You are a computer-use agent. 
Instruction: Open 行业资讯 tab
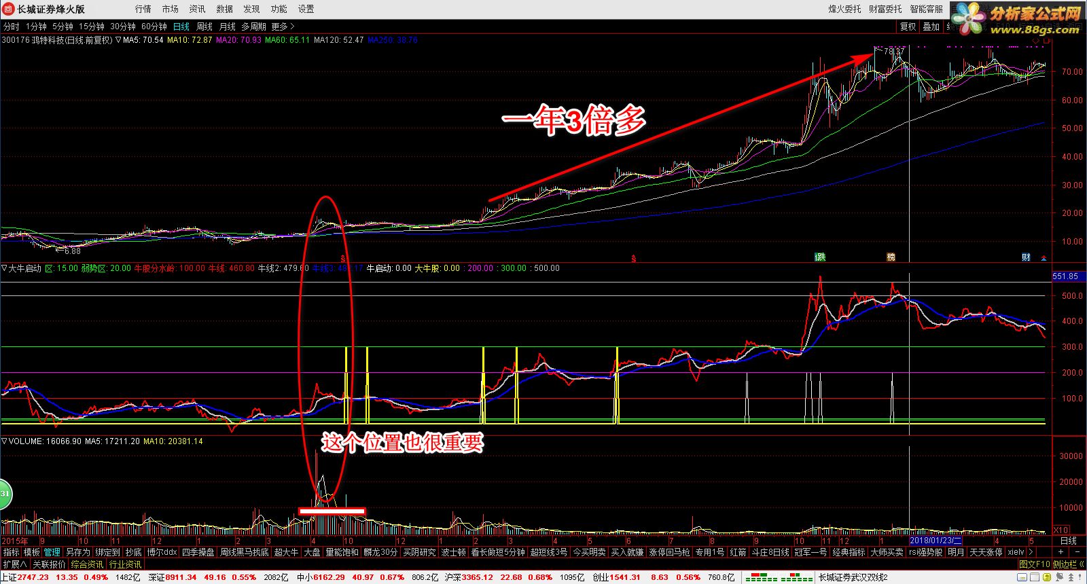click(125, 564)
